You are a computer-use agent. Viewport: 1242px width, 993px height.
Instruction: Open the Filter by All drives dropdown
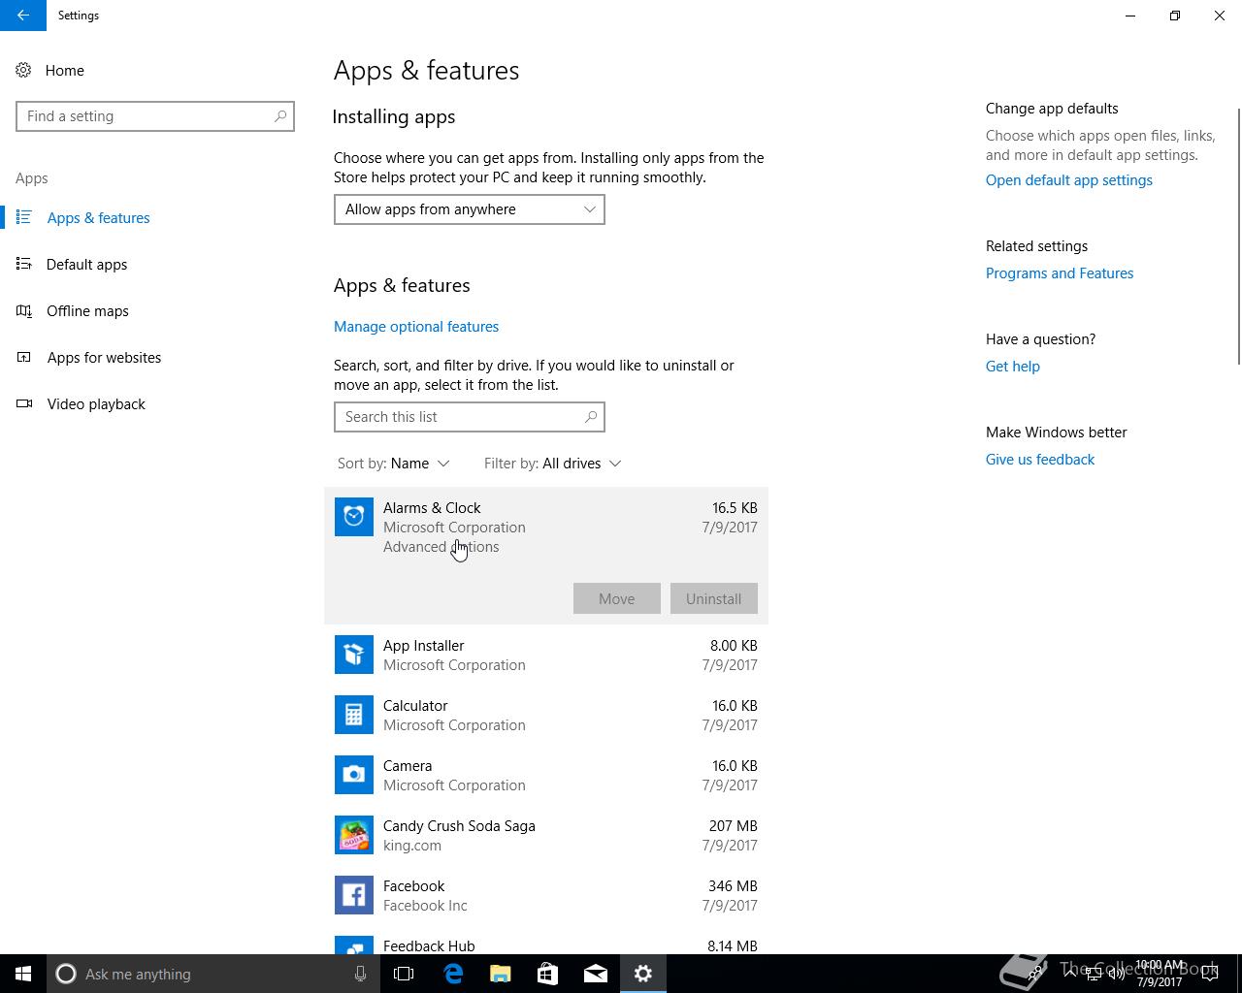pos(553,464)
